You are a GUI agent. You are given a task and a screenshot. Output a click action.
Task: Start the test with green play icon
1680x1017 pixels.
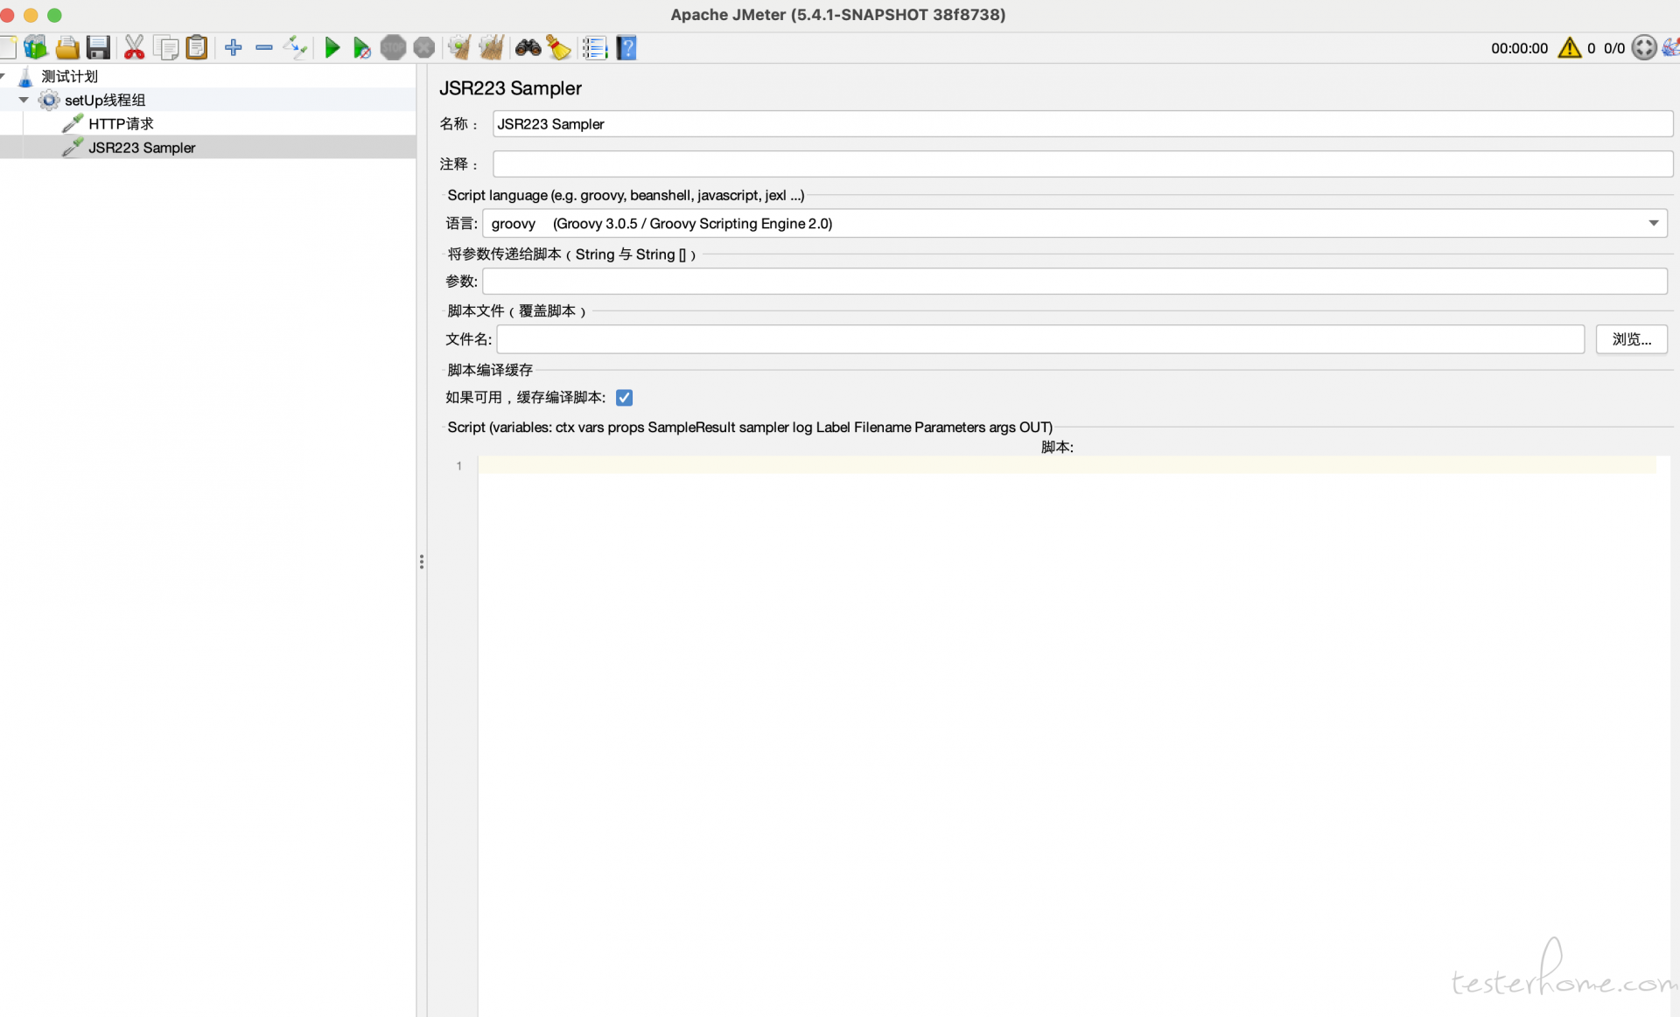click(332, 47)
